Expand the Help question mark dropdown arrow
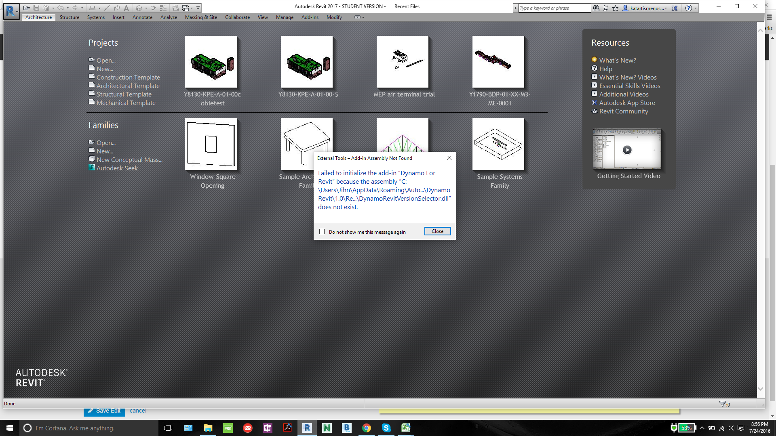This screenshot has height=436, width=776. [x=696, y=8]
